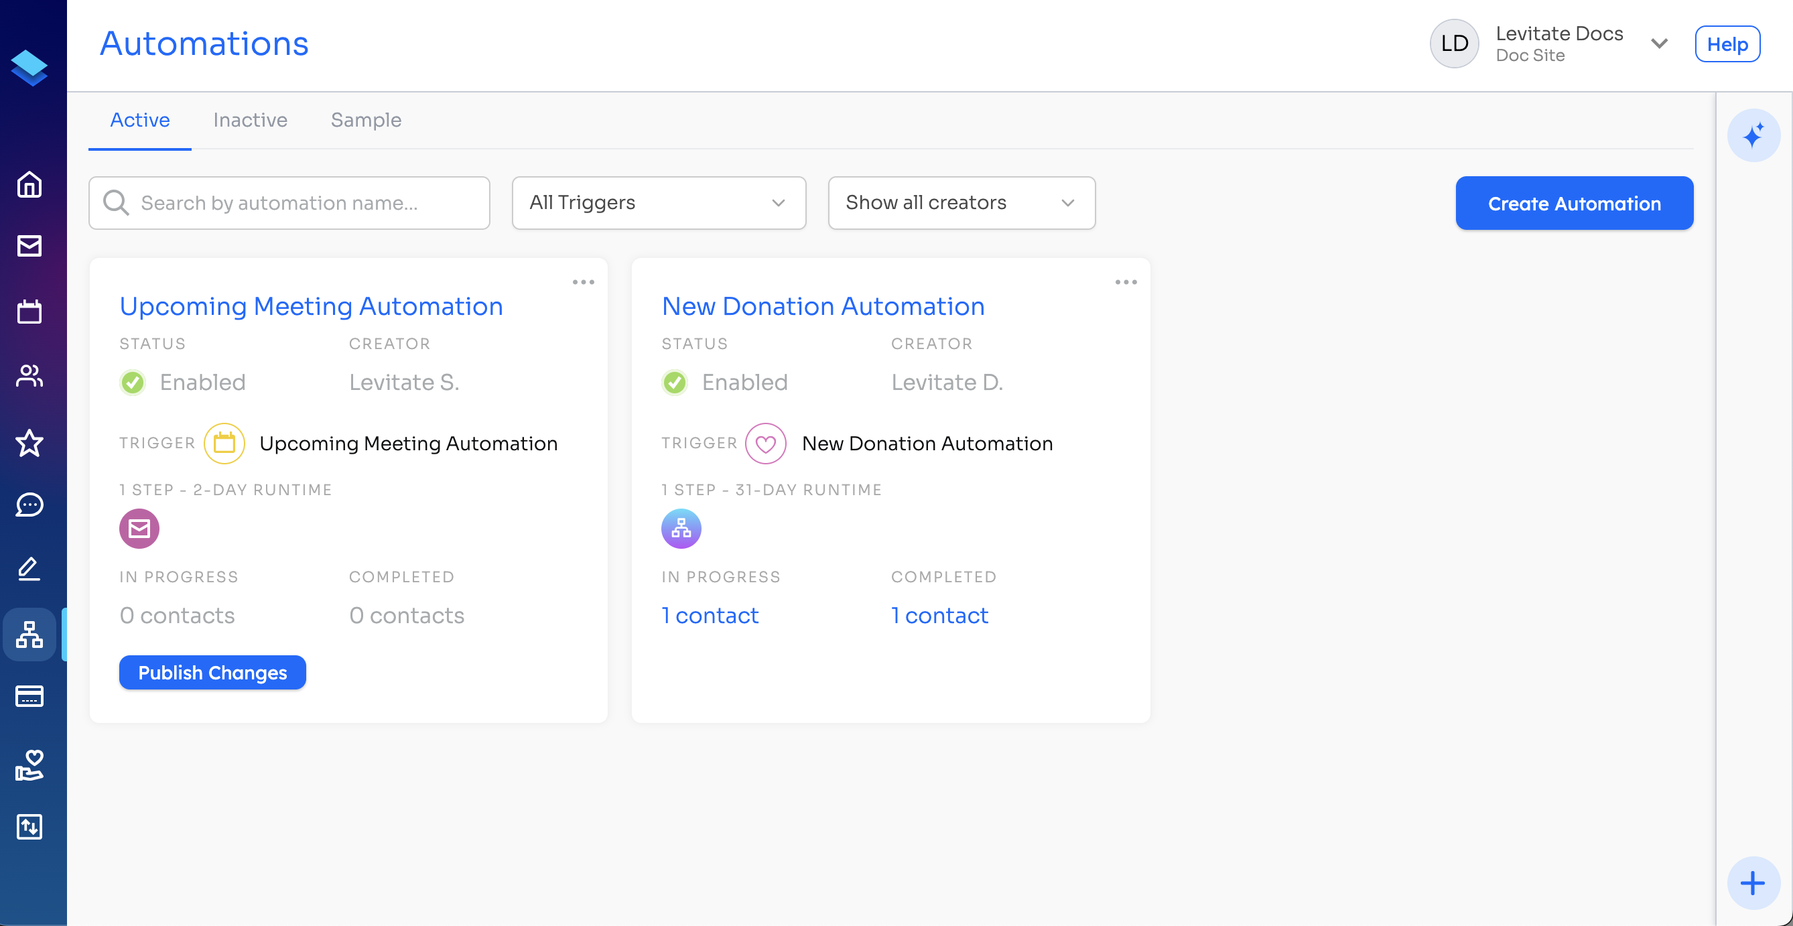Click the automation step icon in New Donation card
The image size is (1793, 926).
tap(681, 529)
